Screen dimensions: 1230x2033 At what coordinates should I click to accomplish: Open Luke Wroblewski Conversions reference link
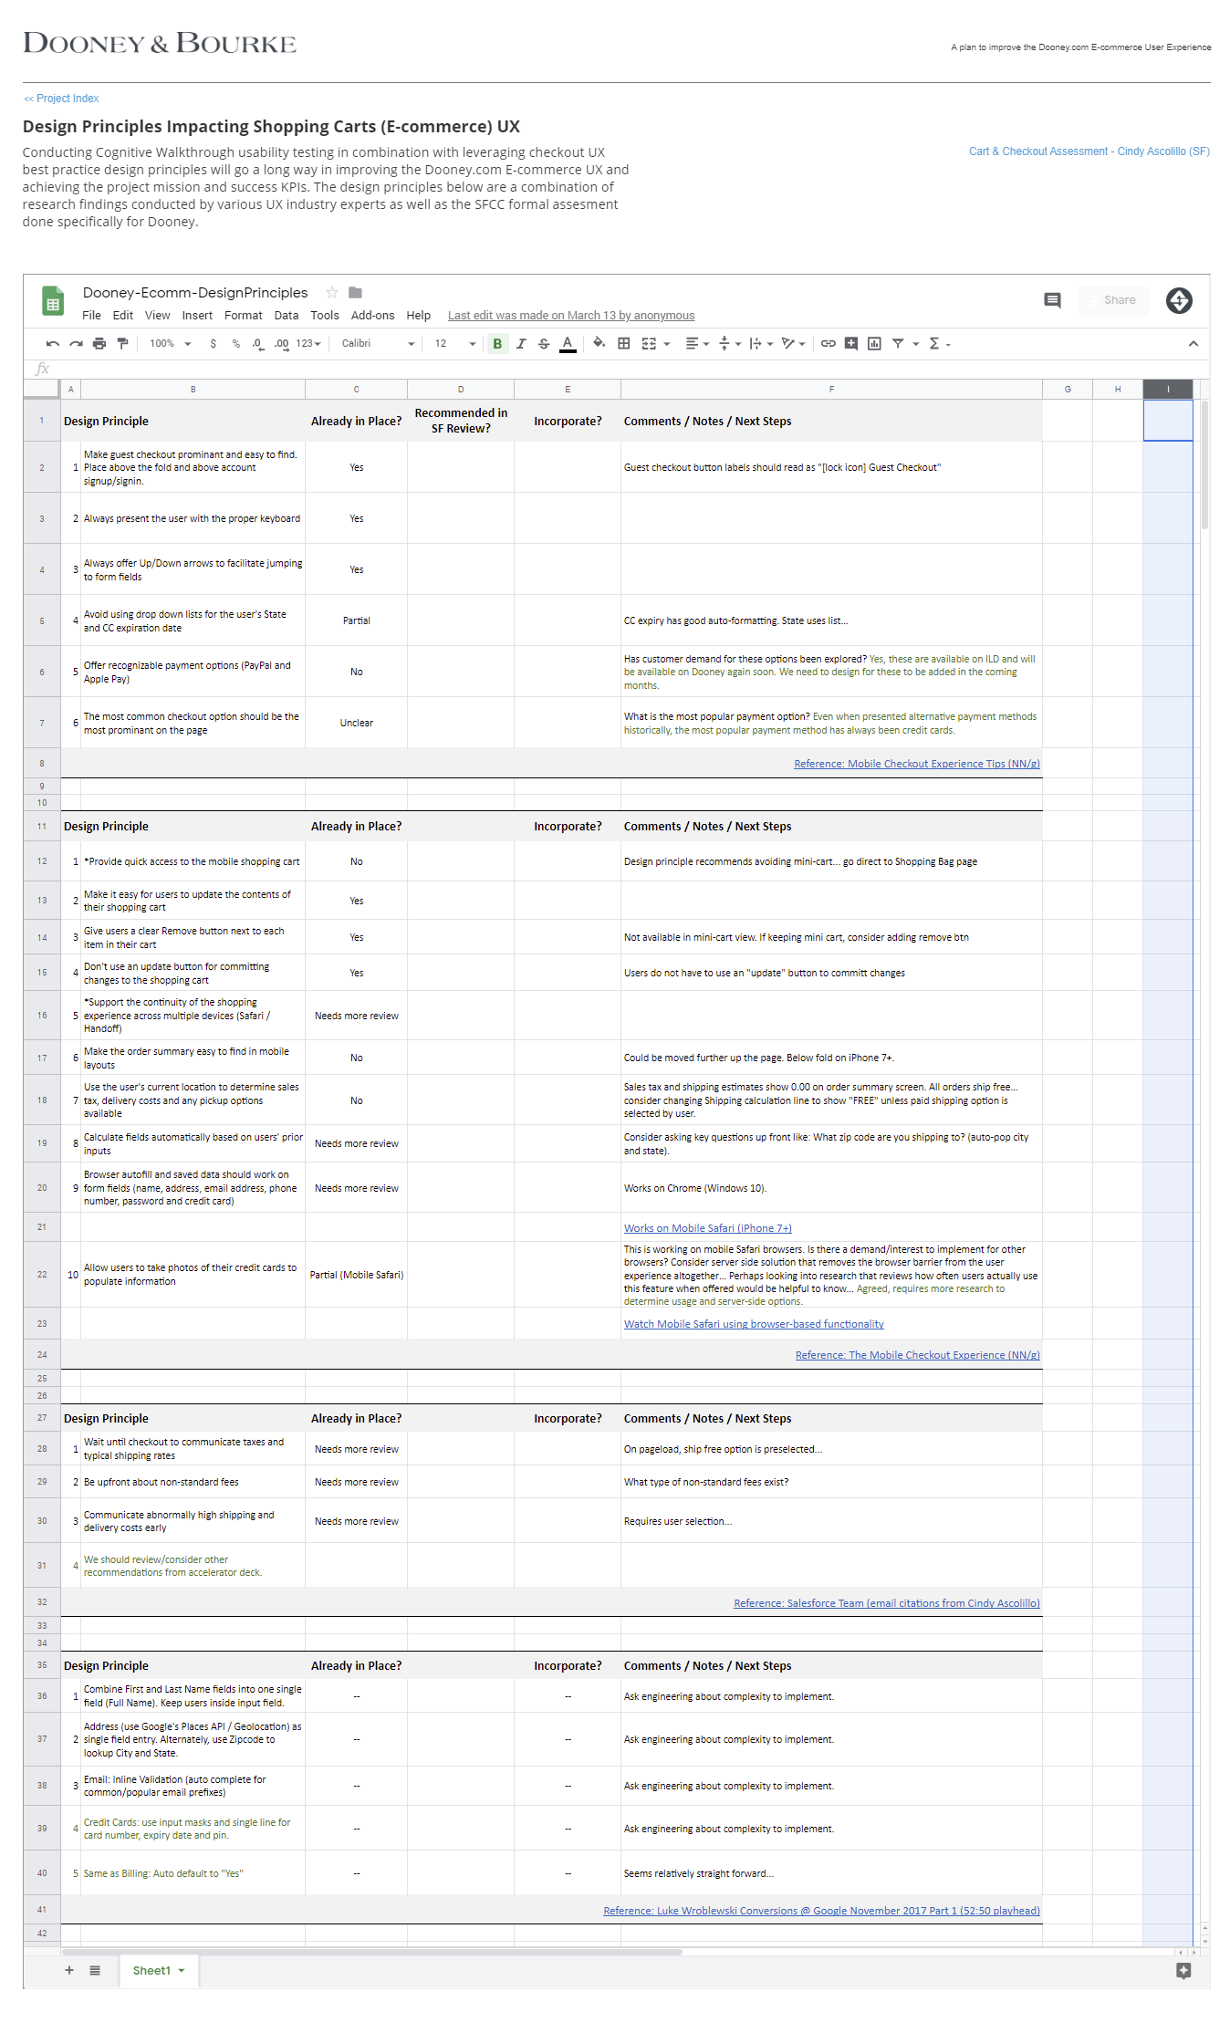point(821,1911)
